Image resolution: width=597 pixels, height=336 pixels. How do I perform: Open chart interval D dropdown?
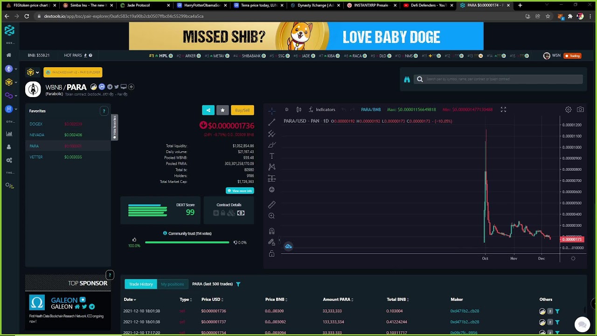pos(287,110)
